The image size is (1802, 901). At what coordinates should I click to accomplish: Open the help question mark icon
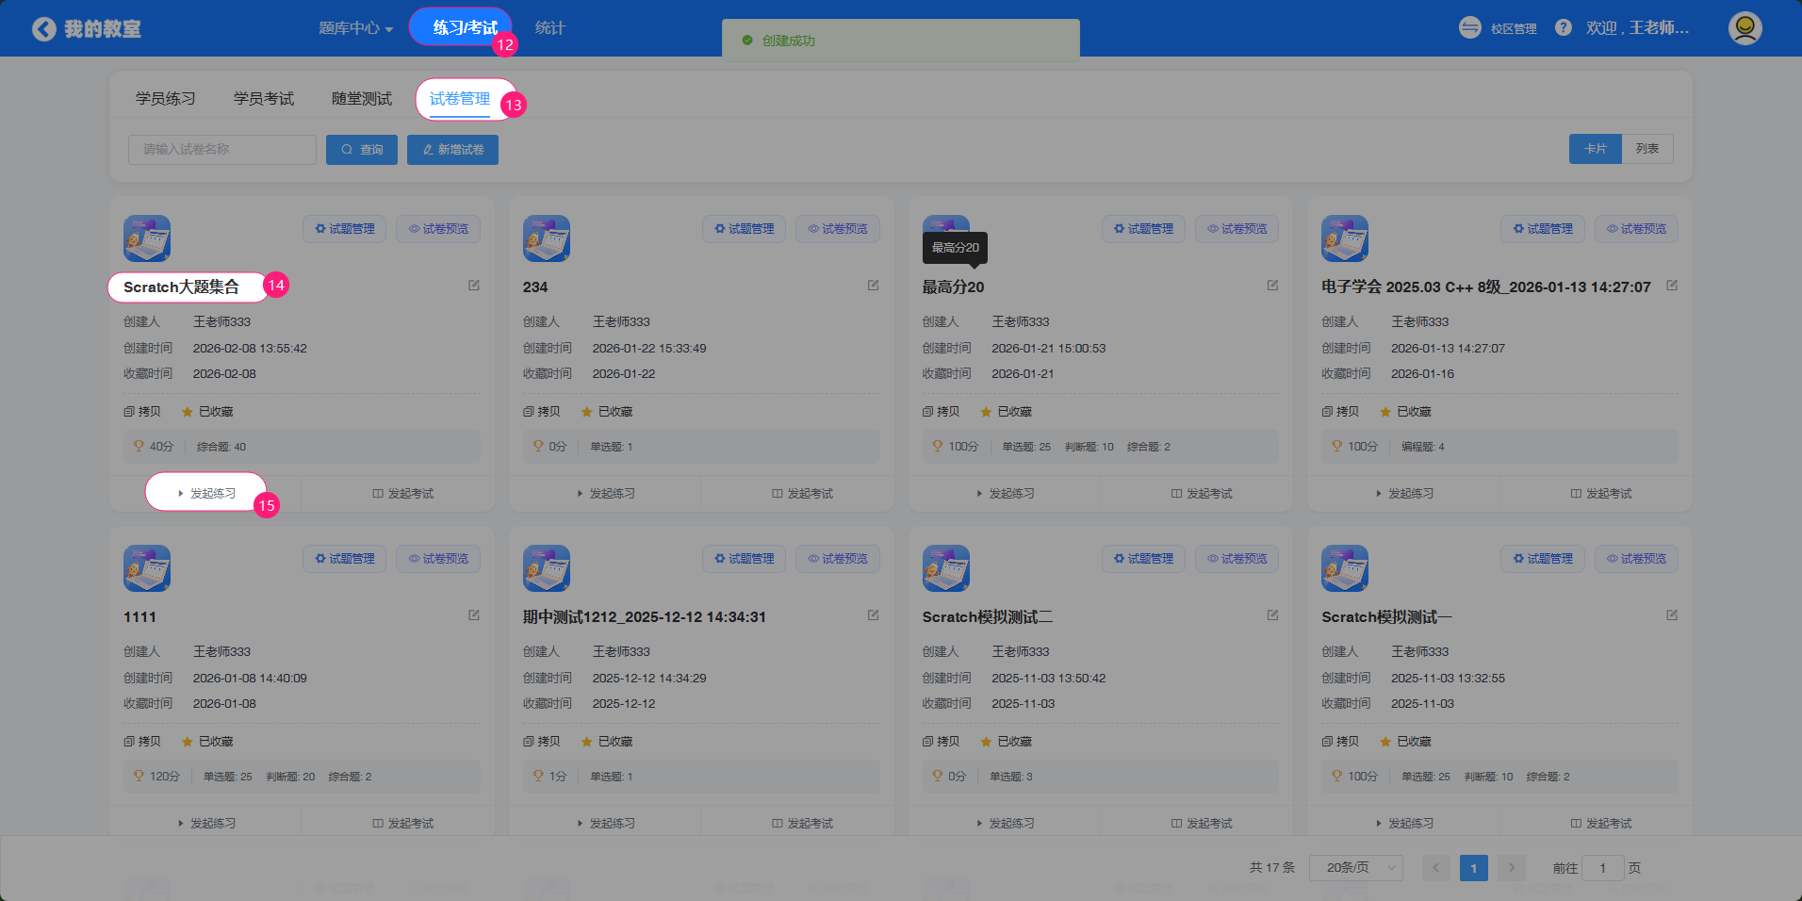point(1563,28)
